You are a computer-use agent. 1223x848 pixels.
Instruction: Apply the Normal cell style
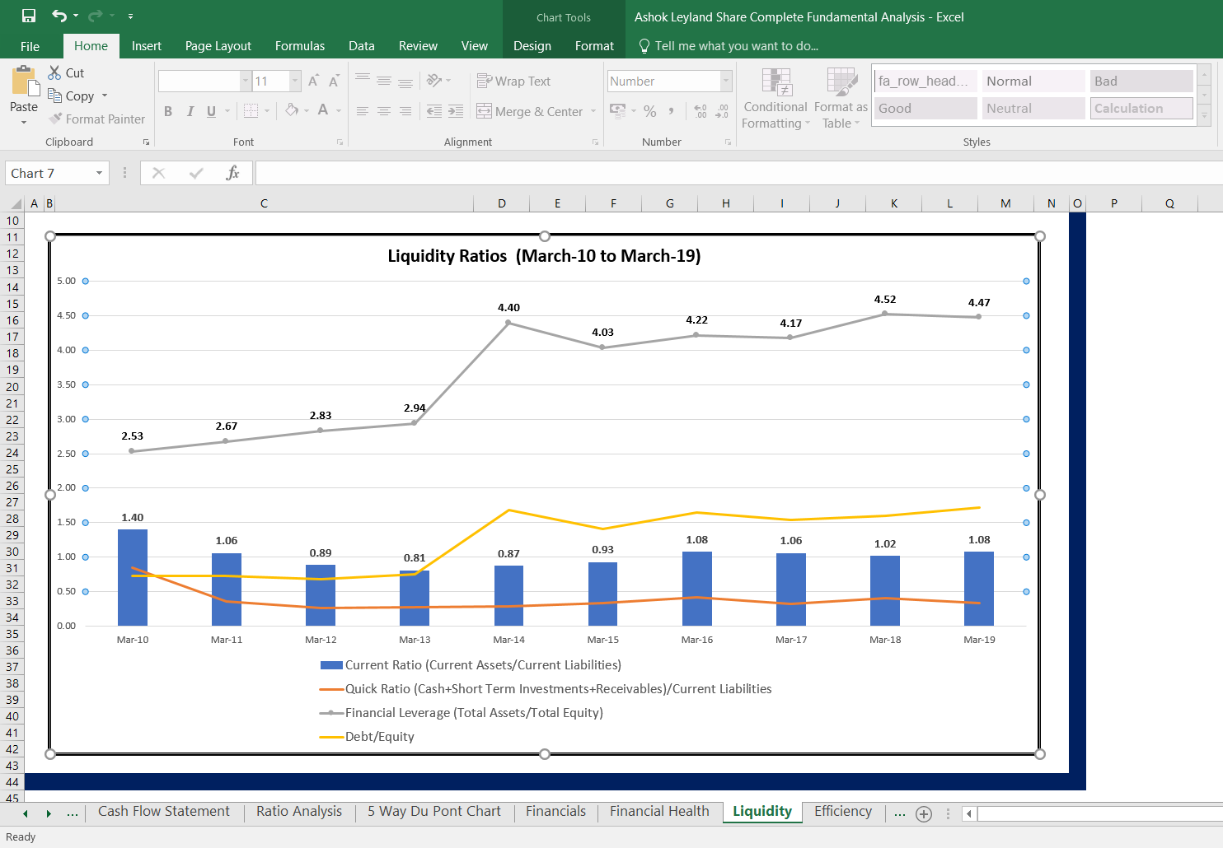point(1033,81)
